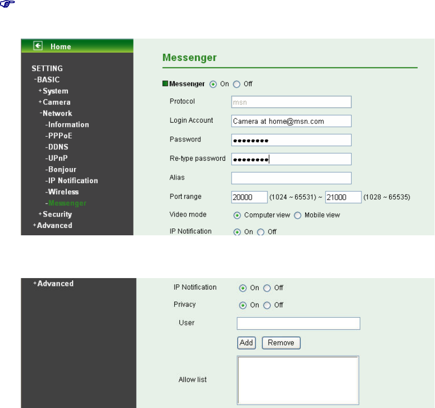The image size is (435, 408).
Task: Go to Home in the header
Action: point(61,46)
